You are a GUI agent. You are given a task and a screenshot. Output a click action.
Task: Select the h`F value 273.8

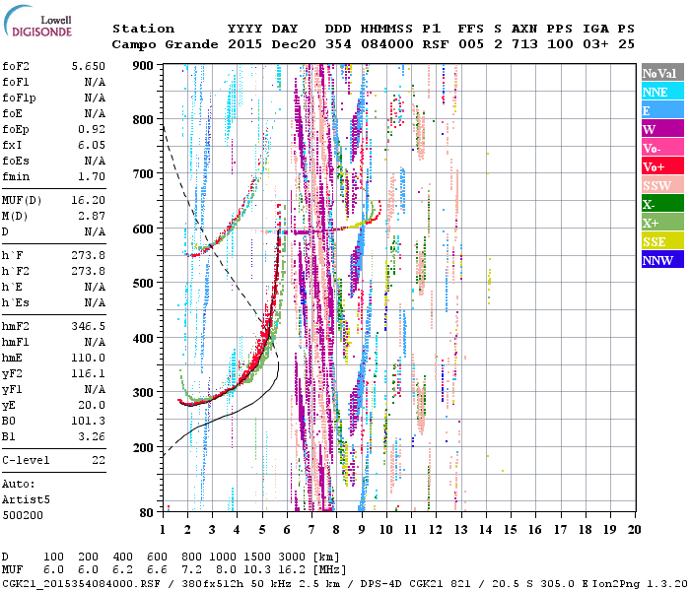tap(89, 255)
